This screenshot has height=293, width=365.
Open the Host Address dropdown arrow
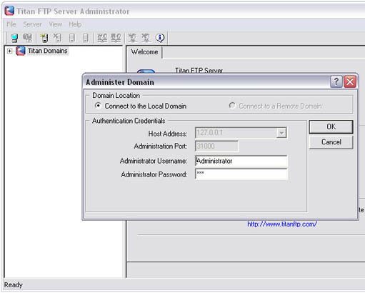281,133
